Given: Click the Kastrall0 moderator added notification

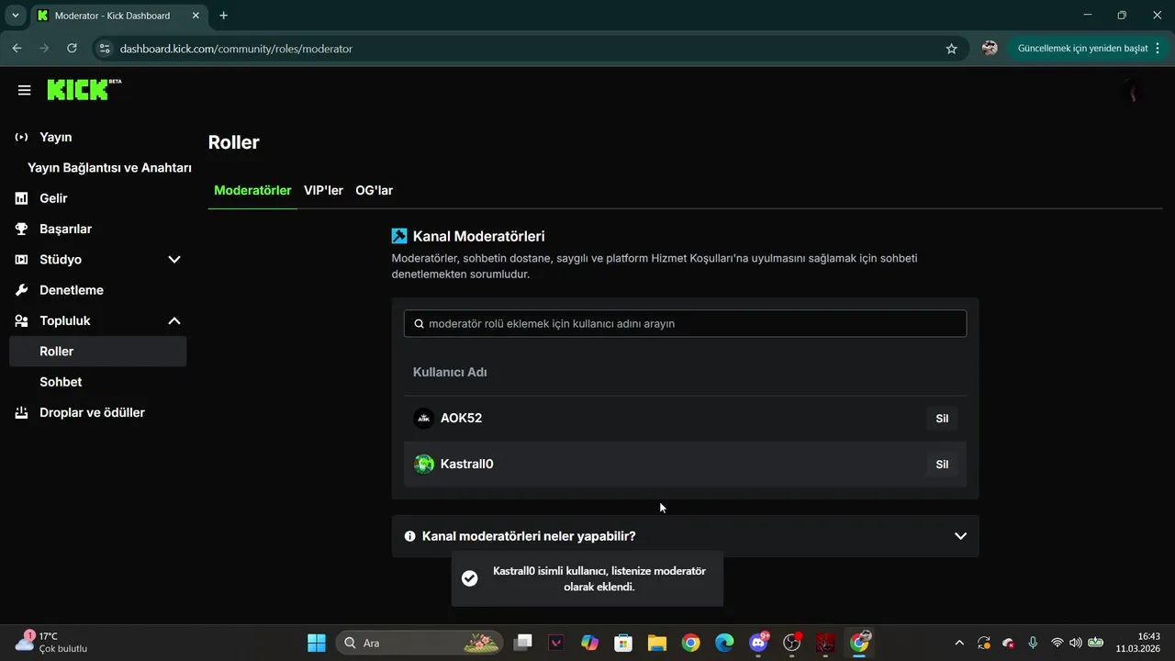Looking at the screenshot, I should click(587, 578).
